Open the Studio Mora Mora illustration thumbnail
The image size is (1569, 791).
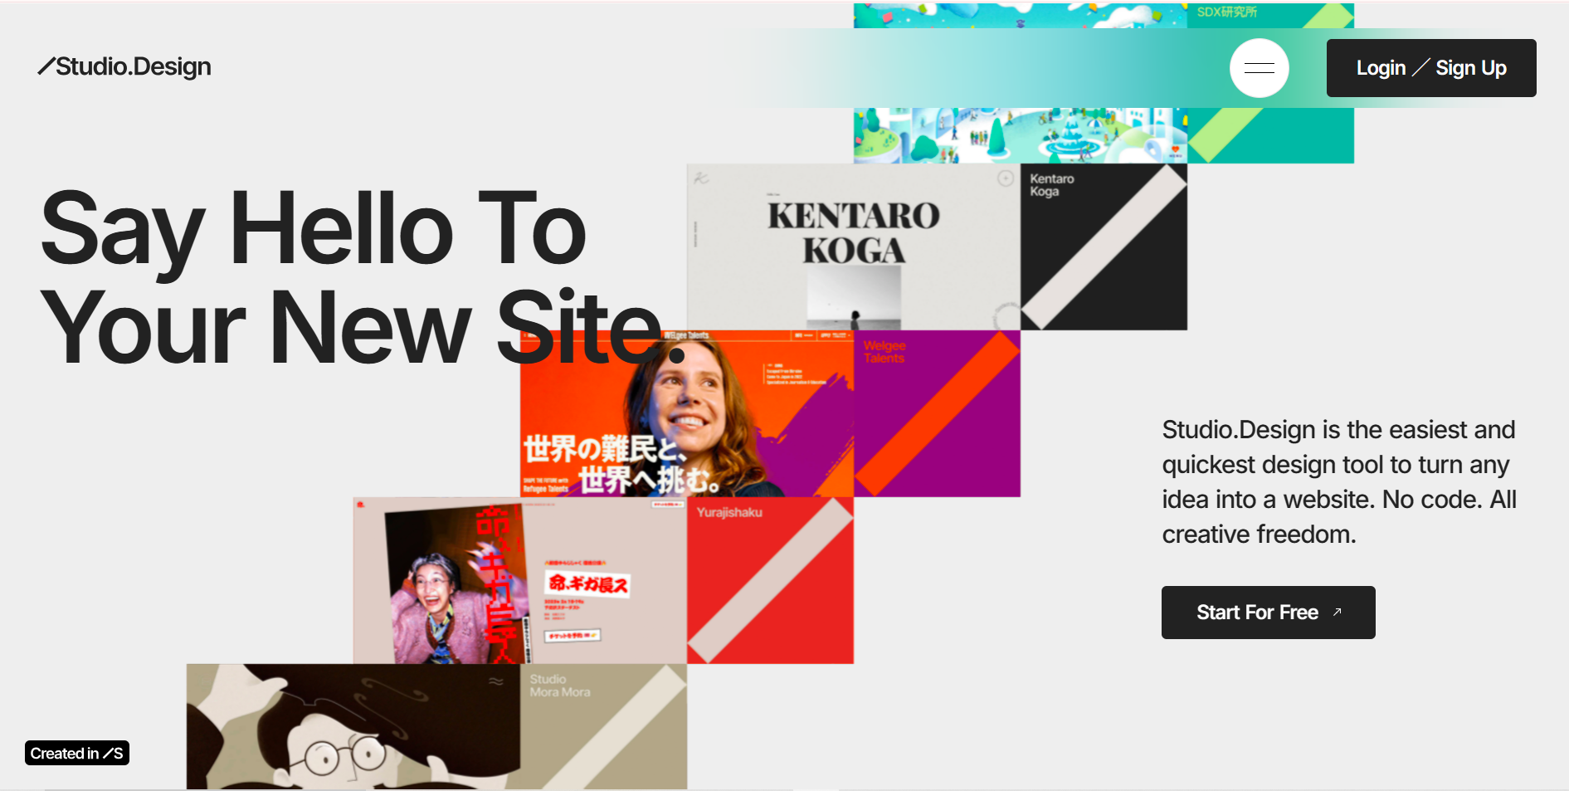click(x=353, y=726)
